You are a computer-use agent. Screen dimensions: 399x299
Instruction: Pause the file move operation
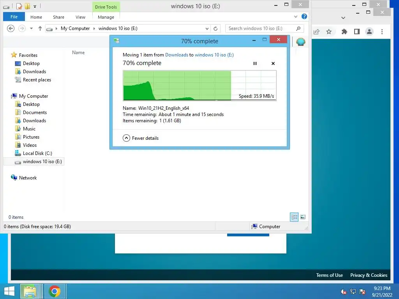(x=255, y=63)
